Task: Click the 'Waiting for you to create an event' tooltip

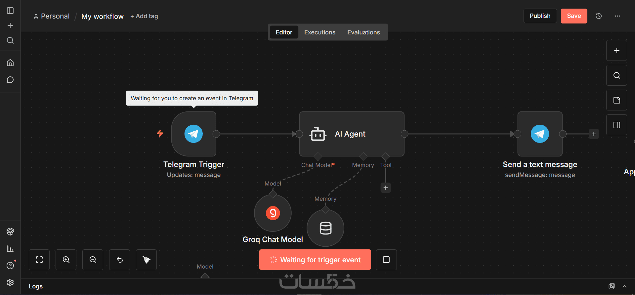Action: (192, 98)
